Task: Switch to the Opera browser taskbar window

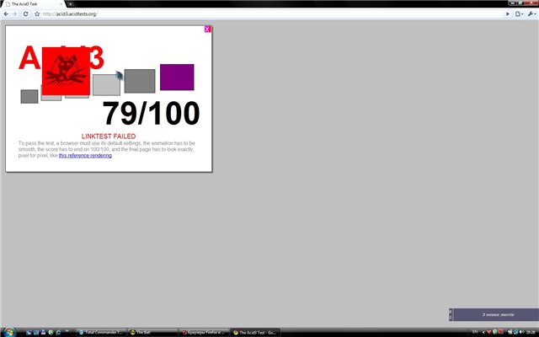Action: tap(204, 332)
